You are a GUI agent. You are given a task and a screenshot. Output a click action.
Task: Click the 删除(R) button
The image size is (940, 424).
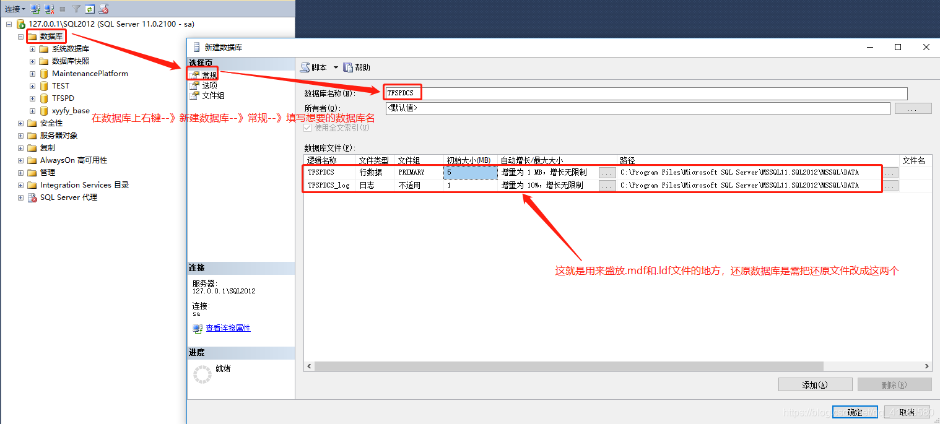tap(894, 385)
